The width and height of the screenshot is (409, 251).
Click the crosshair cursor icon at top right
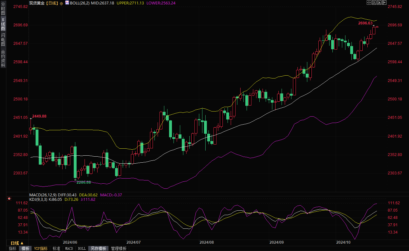click(x=369, y=3)
